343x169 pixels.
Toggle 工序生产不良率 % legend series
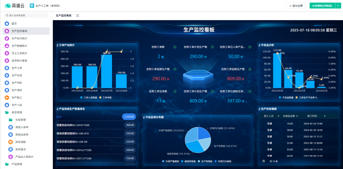point(306,98)
